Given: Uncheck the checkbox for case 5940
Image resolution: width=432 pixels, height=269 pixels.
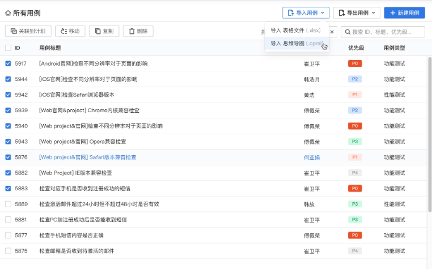Looking at the screenshot, I should [x=9, y=126].
